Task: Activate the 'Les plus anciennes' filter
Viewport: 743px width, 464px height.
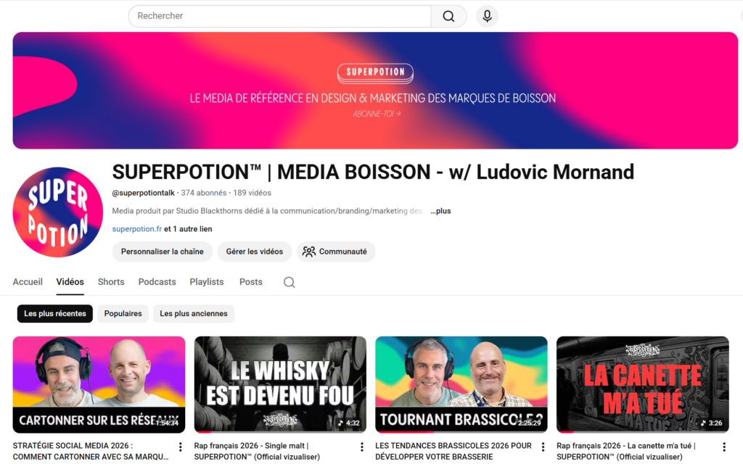Action: [193, 313]
